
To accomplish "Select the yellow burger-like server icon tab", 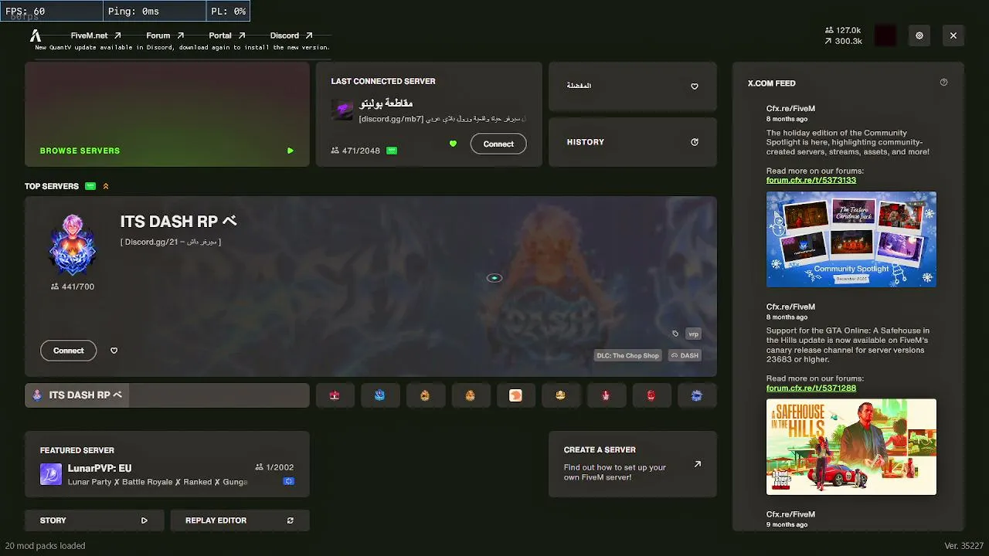I will click(x=560, y=395).
